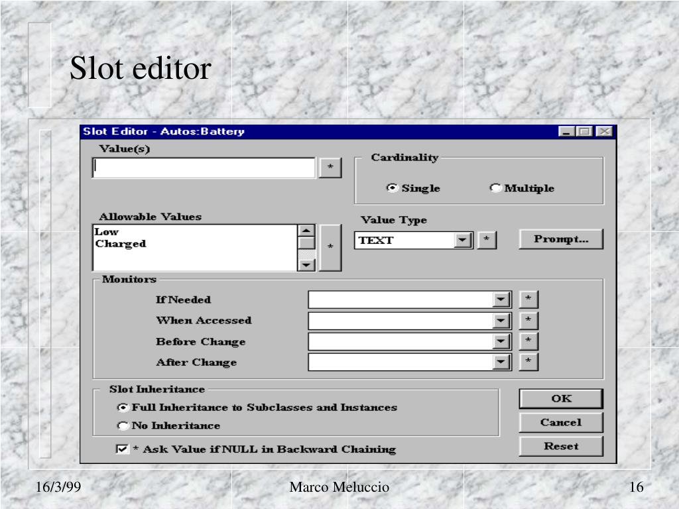
Task: Click the asterisk button beside Allowable Values list
Action: [330, 248]
